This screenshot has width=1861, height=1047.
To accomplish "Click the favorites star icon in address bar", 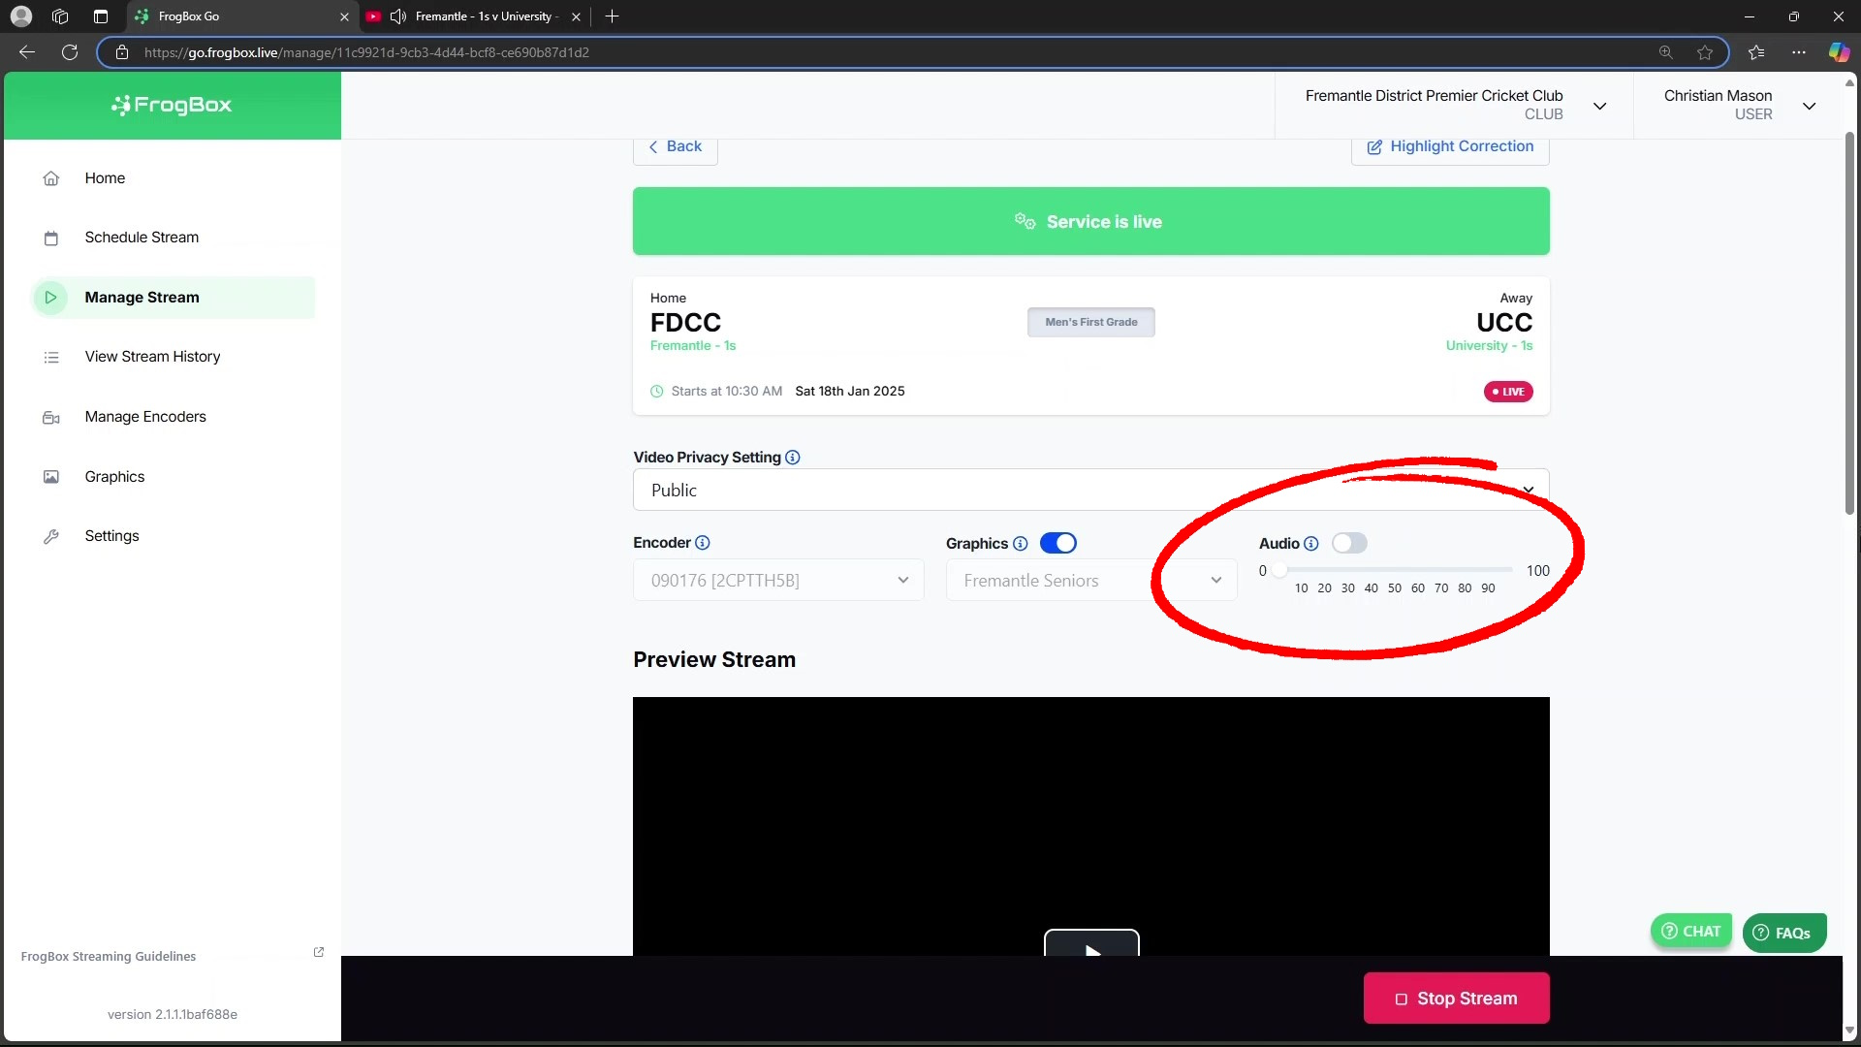I will (1705, 52).
